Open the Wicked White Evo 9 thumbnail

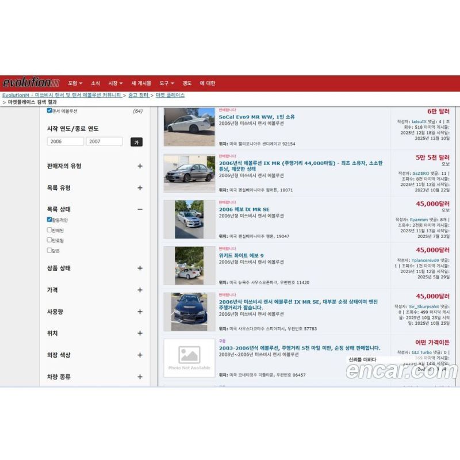click(189, 266)
